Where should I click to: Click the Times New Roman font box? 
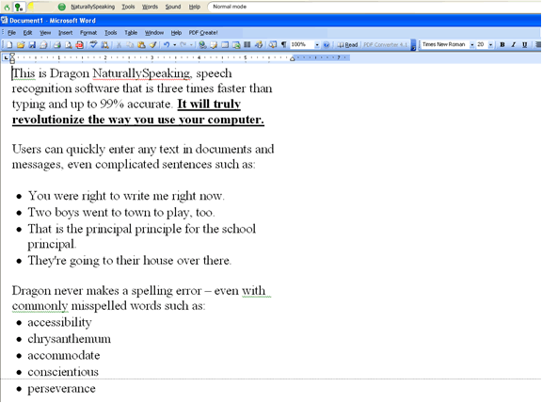tap(445, 44)
